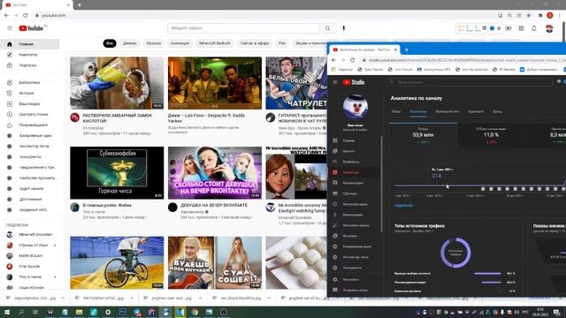566x318 pixels.
Task: Open the YouTube hamburger guide menu
Action: (10, 28)
